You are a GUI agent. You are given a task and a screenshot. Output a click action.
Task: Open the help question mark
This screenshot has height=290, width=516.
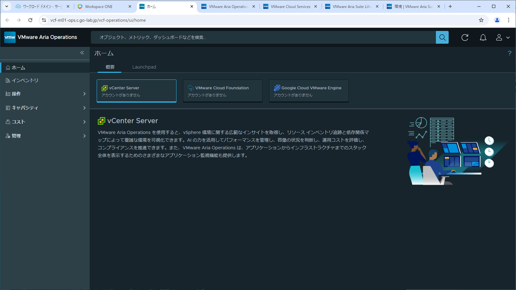pyautogui.click(x=510, y=53)
